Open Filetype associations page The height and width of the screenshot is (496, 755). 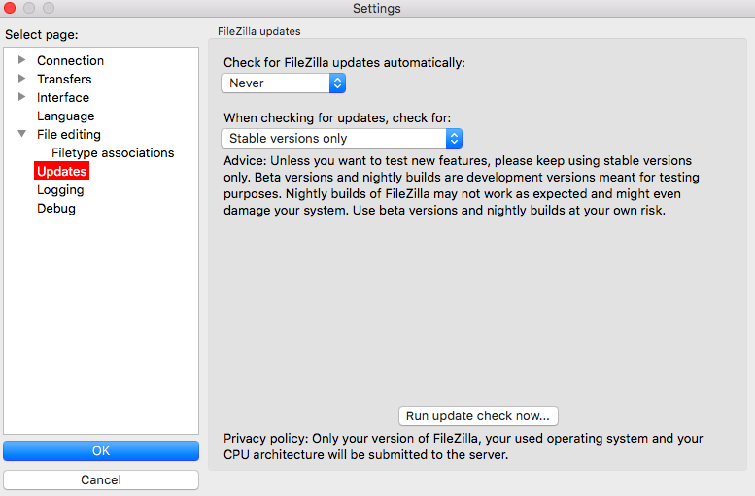tap(113, 153)
